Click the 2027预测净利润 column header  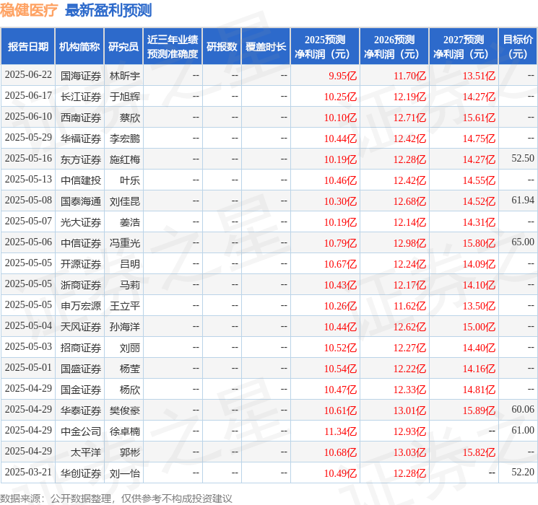pyautogui.click(x=464, y=47)
